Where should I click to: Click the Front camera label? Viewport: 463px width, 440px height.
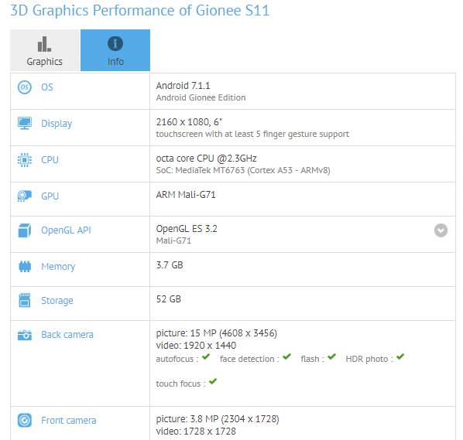pos(69,421)
